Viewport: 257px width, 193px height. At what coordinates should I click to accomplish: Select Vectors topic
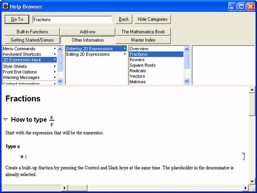pos(156,76)
